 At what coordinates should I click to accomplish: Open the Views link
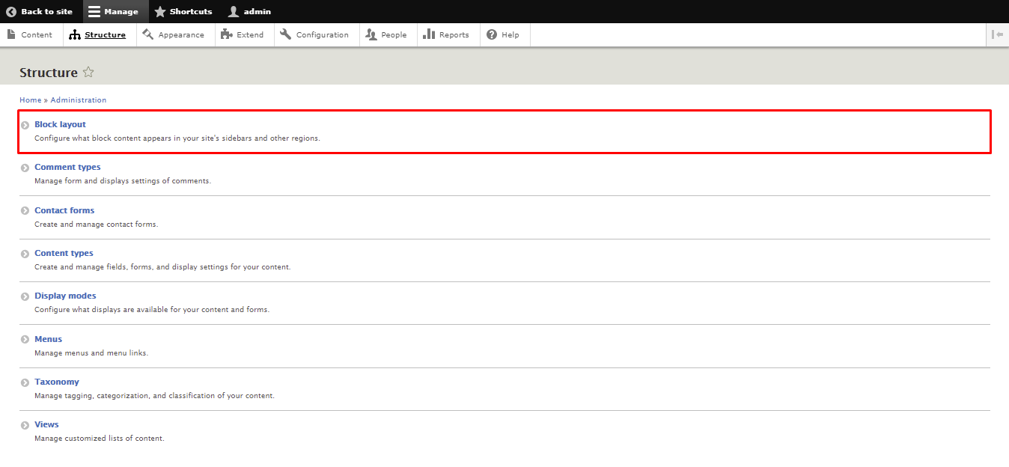pyautogui.click(x=46, y=424)
